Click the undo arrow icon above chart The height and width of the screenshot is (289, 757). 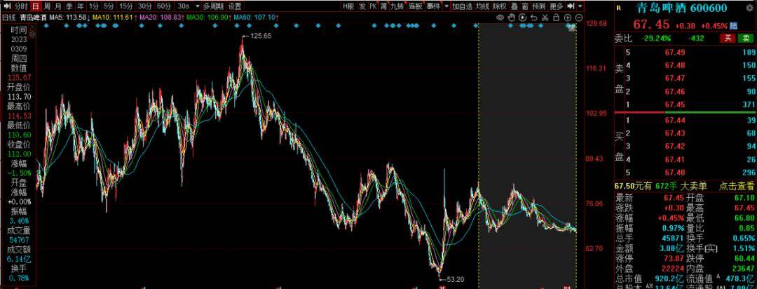[x=534, y=18]
